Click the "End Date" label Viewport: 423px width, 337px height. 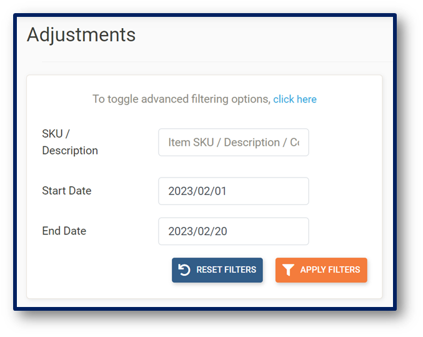click(64, 231)
